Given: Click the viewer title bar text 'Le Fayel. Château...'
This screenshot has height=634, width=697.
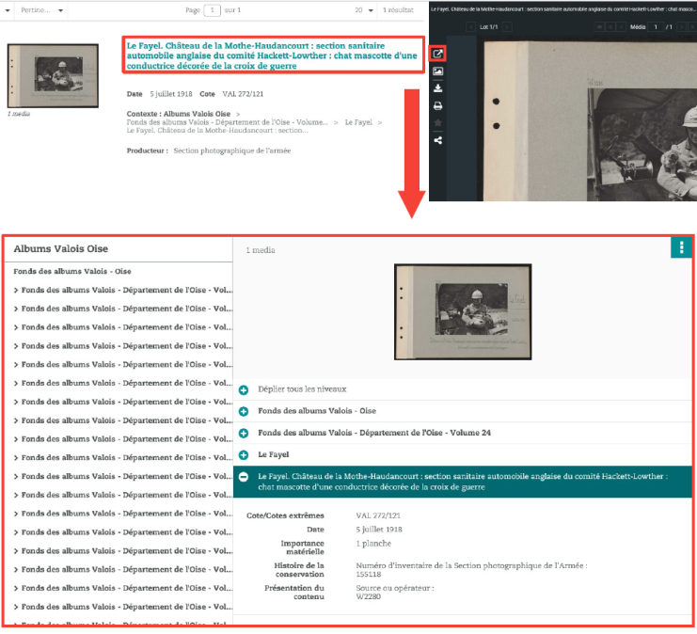Looking at the screenshot, I should (562, 8).
